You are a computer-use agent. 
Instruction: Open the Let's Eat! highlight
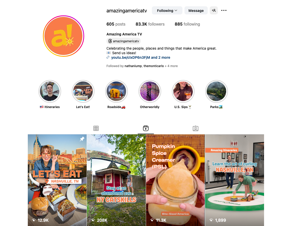pyautogui.click(x=83, y=91)
